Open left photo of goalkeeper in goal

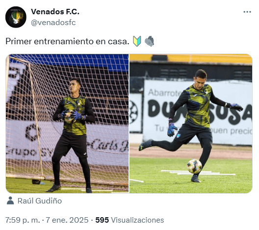tap(67, 123)
